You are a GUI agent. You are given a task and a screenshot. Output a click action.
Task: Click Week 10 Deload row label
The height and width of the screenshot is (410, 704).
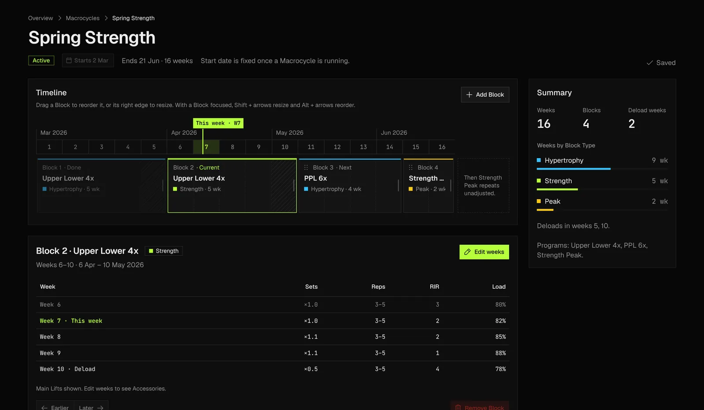(67, 369)
